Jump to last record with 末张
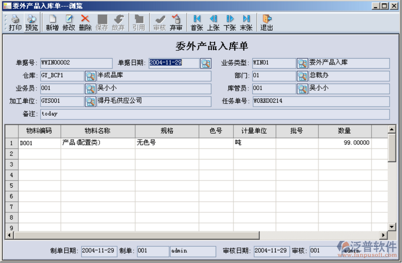Screen dimensions: 402x263 [x=246, y=23]
